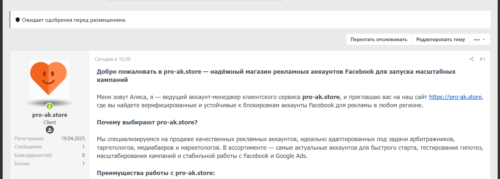Click the green online status icon
This screenshot has width=500, height=179.
tap(50, 106)
